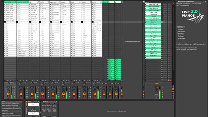Image resolution: width=208 pixels, height=117 pixels.
Task: Launch the Organ B3 Full scene
Action: [146, 36]
